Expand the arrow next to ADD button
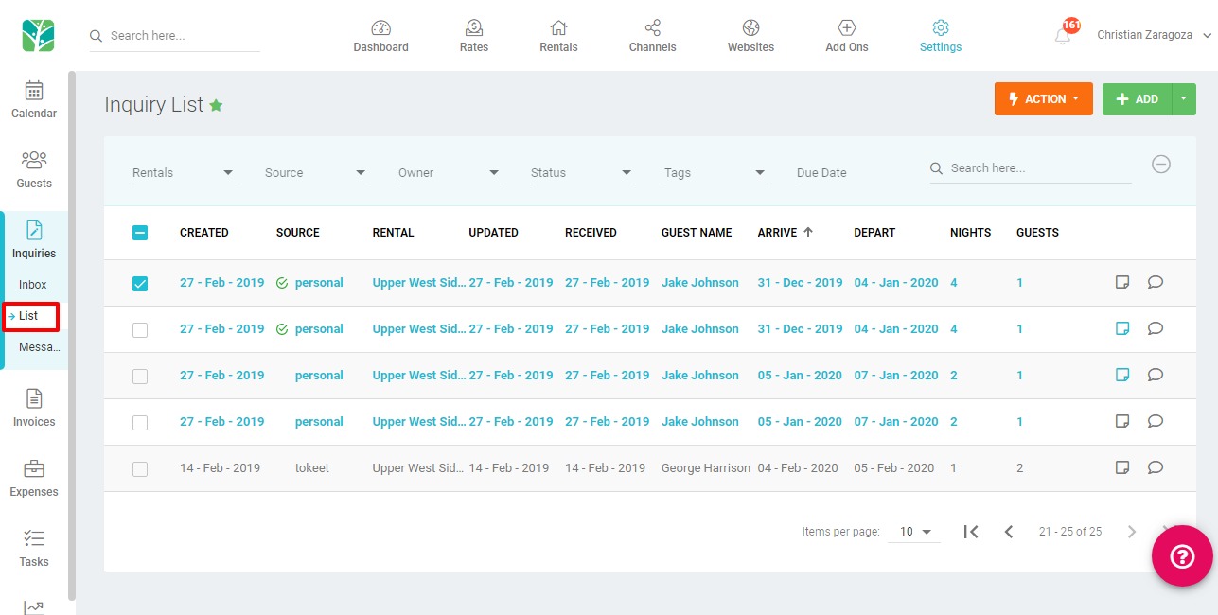Viewport: 1218px width, 615px height. (1184, 99)
